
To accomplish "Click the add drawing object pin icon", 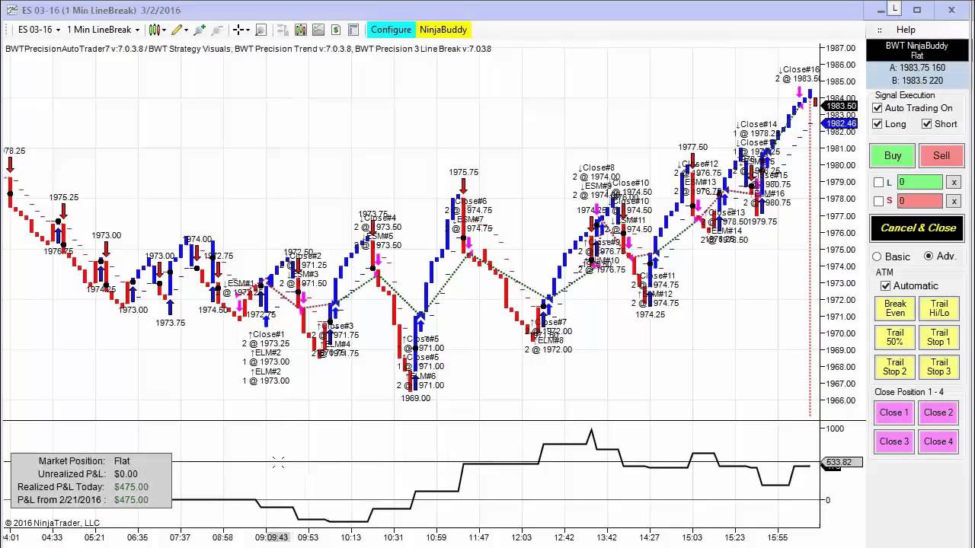I will point(200,30).
